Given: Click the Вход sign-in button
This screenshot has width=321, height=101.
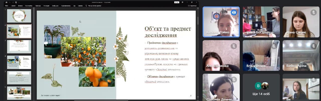Looking at the screenshot, I should pyautogui.click(x=177, y=2).
